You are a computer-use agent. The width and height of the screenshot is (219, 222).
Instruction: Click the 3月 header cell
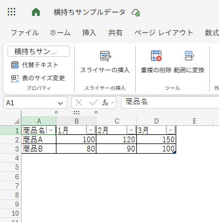[156, 130]
